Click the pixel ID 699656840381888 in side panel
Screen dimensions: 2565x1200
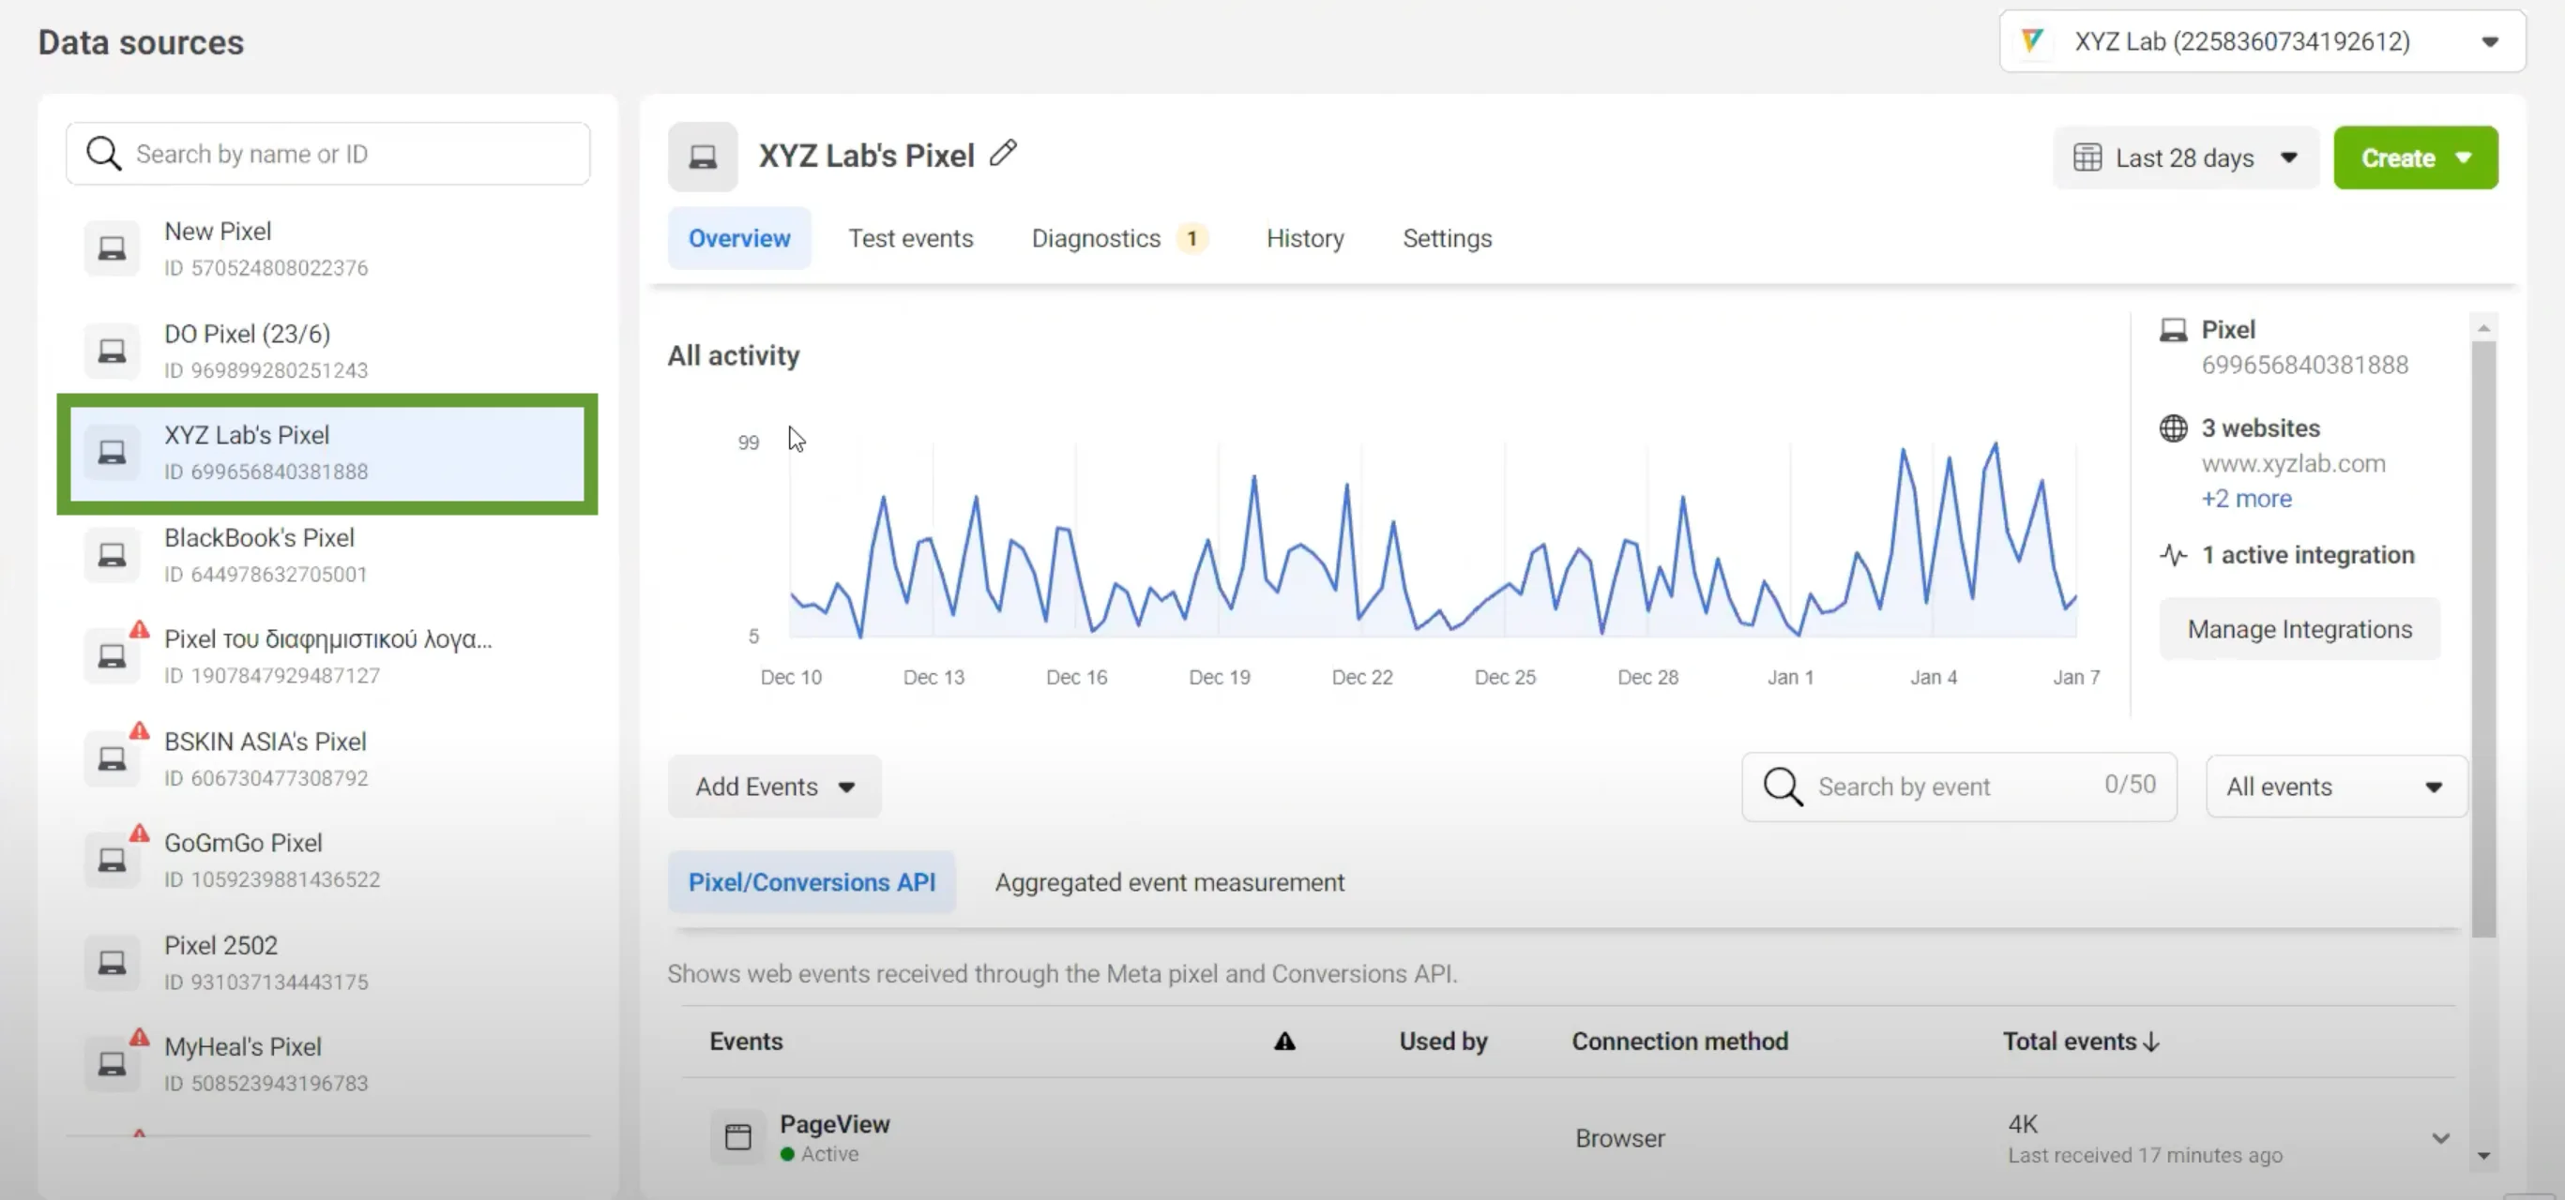(2304, 364)
